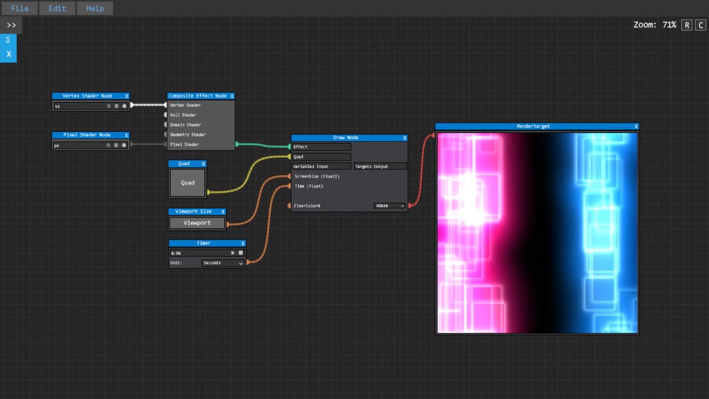
Task: Click the edit icon on Pixel Shader Node
Action: pos(116,145)
